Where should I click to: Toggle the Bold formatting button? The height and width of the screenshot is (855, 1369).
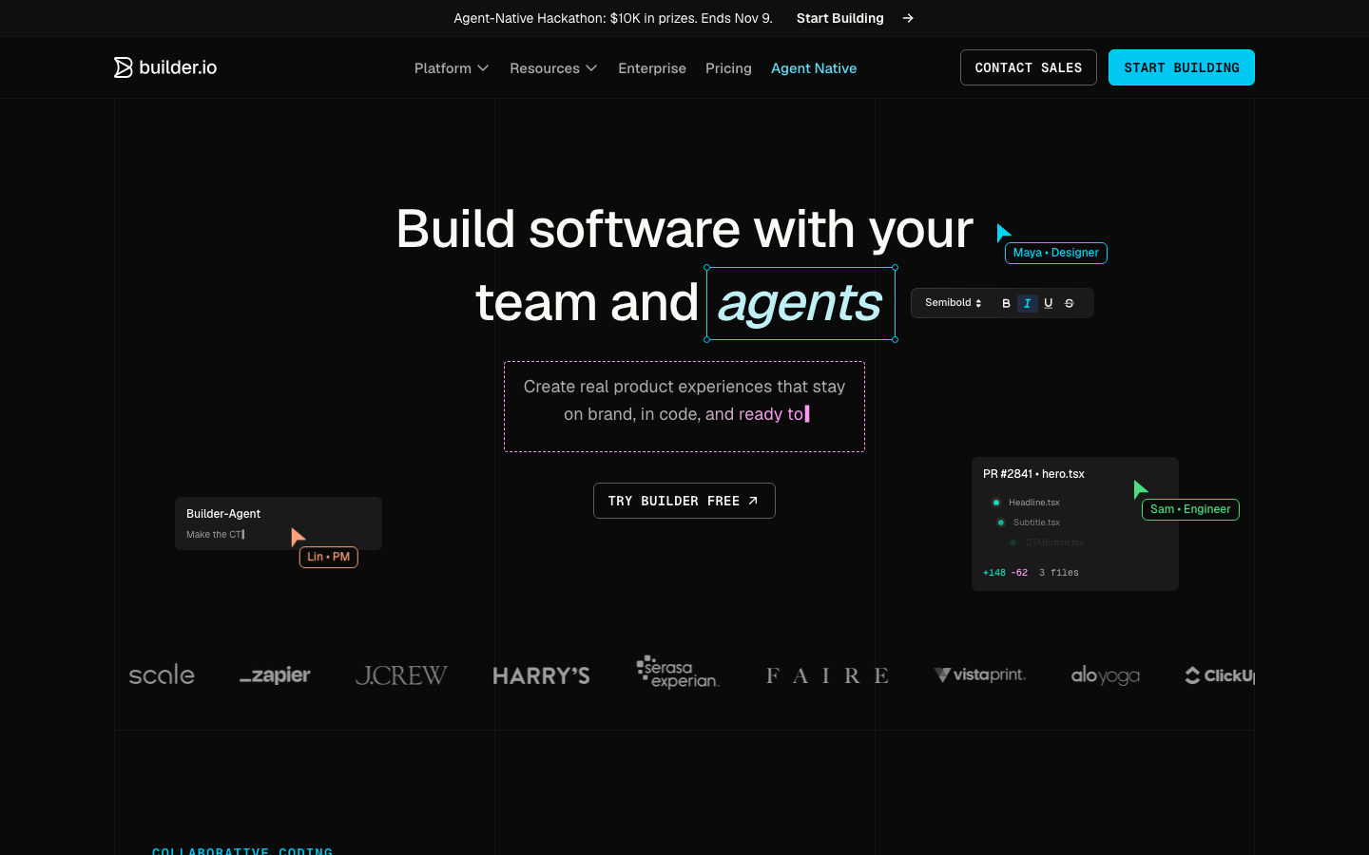click(1006, 304)
